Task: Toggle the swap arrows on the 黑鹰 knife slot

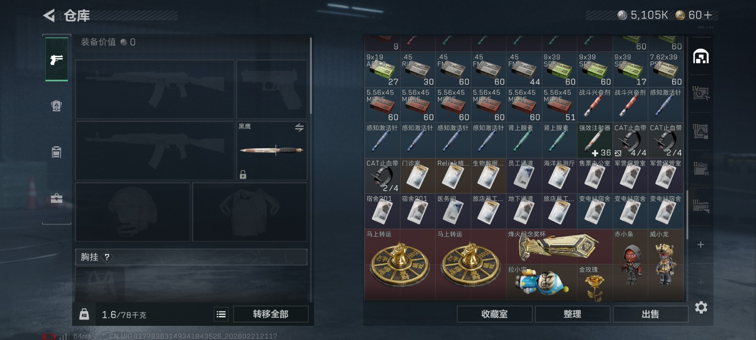Action: [299, 128]
